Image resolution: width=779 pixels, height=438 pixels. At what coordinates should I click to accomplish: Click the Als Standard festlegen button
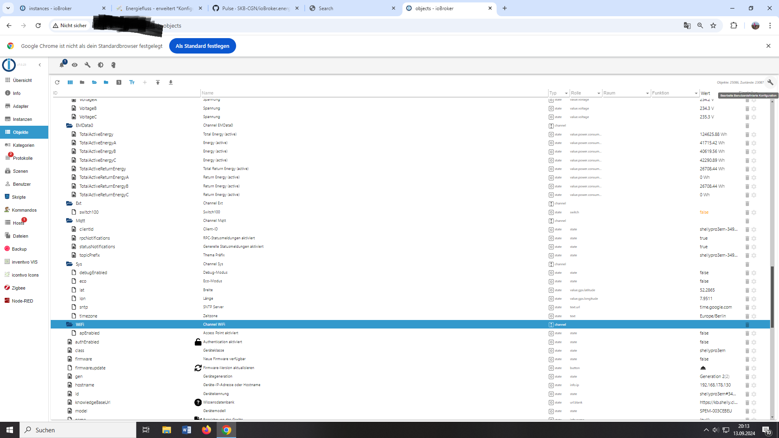pos(202,46)
